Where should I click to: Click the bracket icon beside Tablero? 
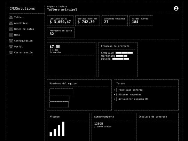click(11, 17)
